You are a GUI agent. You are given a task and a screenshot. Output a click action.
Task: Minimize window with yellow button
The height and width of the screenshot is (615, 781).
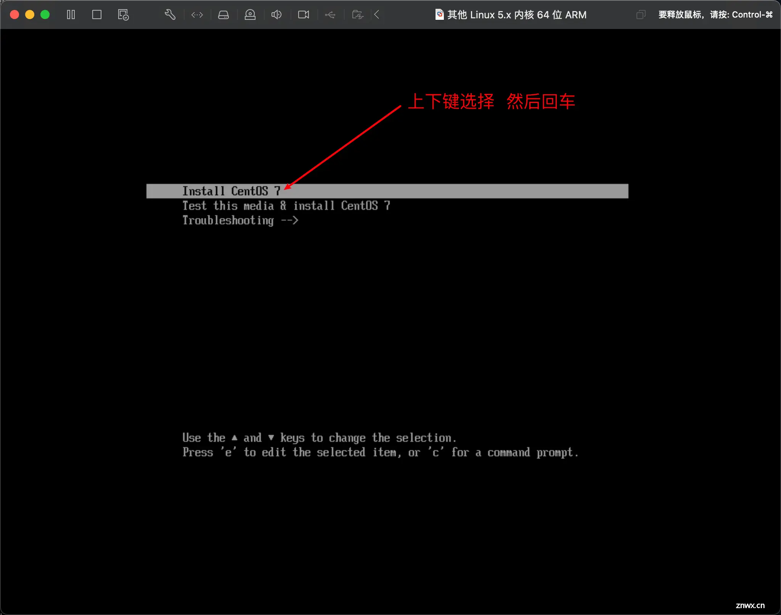(30, 14)
